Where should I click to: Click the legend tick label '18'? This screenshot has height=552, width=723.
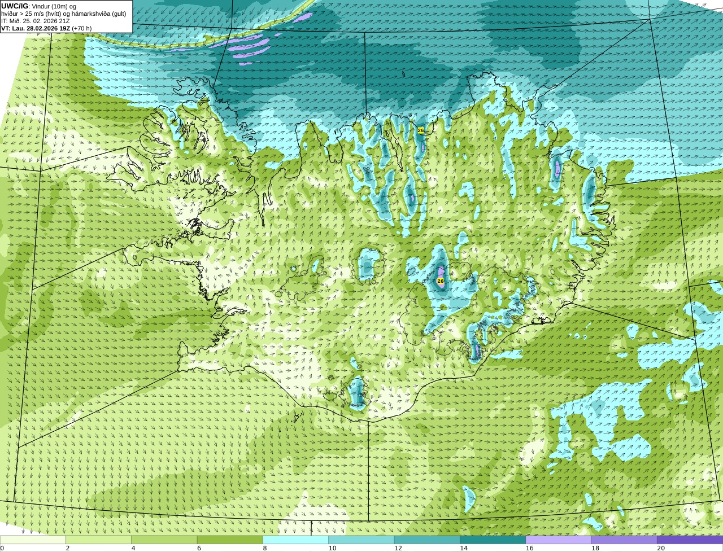point(595,548)
